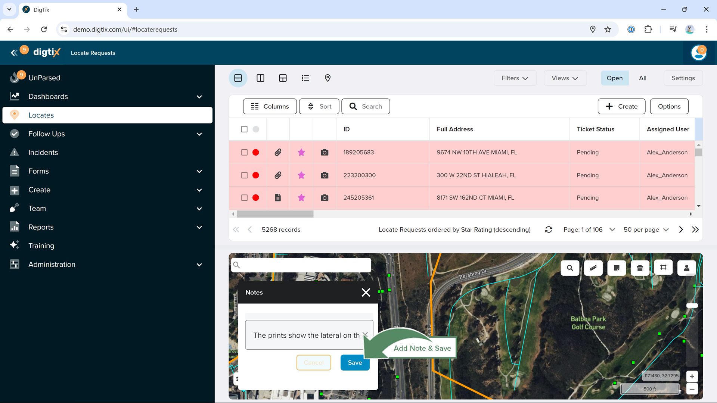The height and width of the screenshot is (403, 717).
Task: Switch to the map pin view icon
Action: point(328,78)
